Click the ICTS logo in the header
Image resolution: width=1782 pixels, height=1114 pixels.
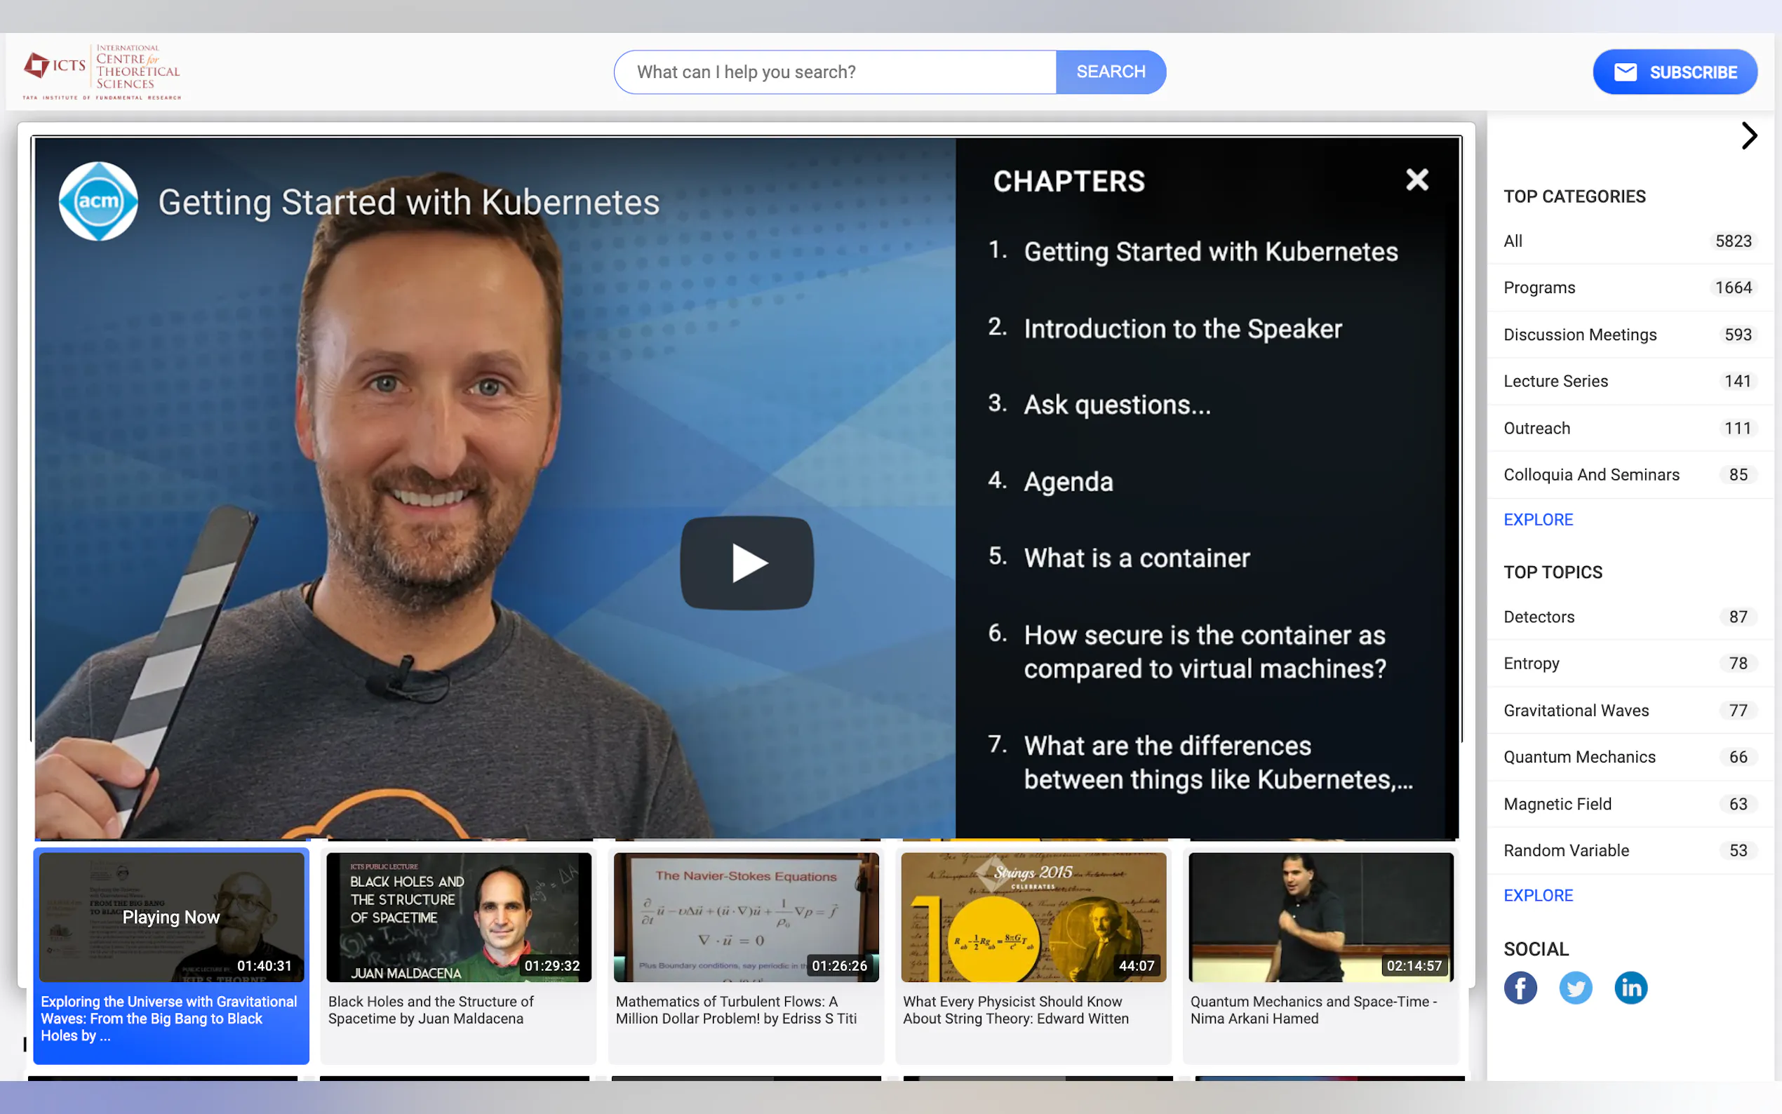tap(102, 72)
